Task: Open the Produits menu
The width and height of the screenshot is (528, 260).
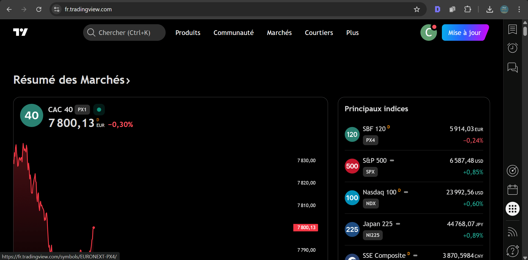Action: coord(188,33)
